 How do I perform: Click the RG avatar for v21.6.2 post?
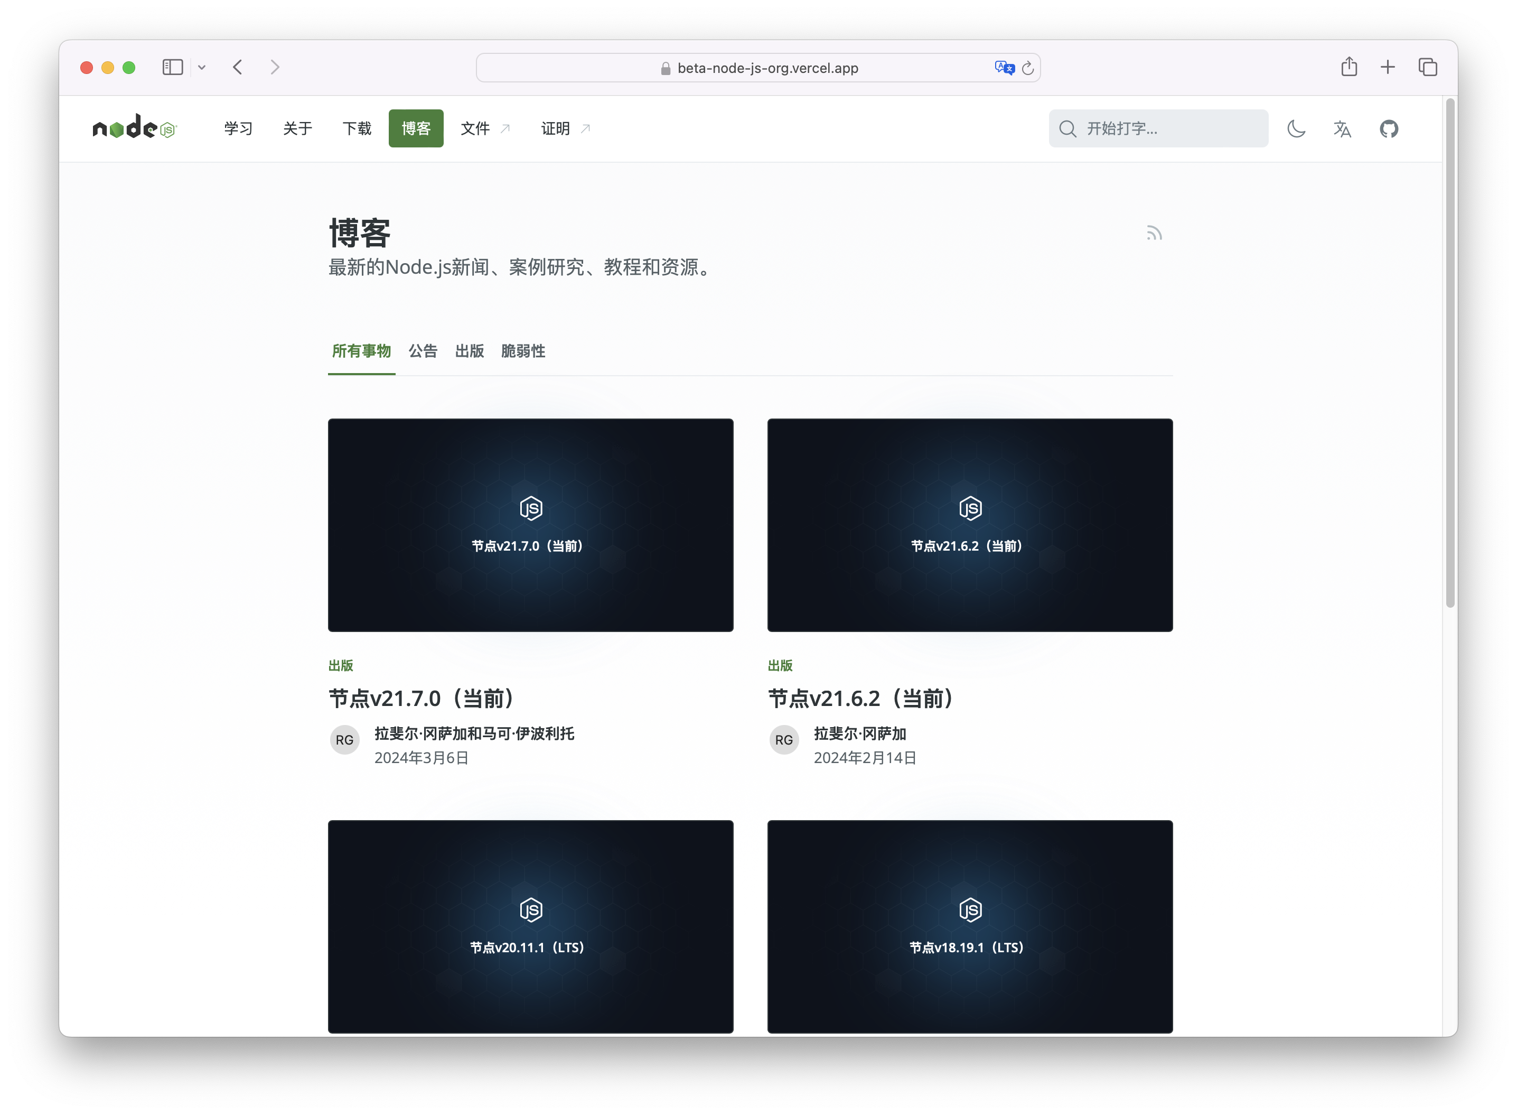(784, 740)
